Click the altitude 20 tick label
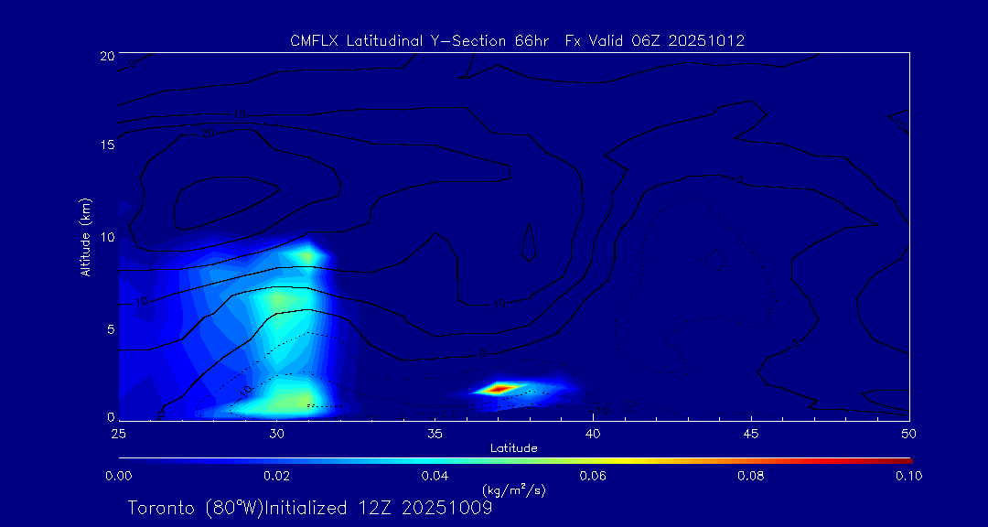The width and height of the screenshot is (988, 527). pyautogui.click(x=105, y=56)
